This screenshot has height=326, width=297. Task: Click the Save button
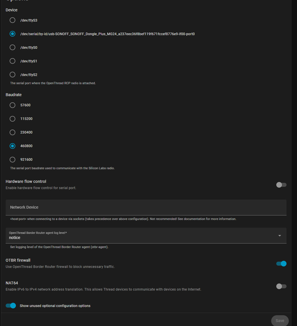click(280, 321)
